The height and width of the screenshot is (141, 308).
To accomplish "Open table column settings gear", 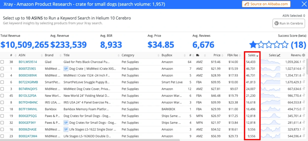I will (304, 55).
